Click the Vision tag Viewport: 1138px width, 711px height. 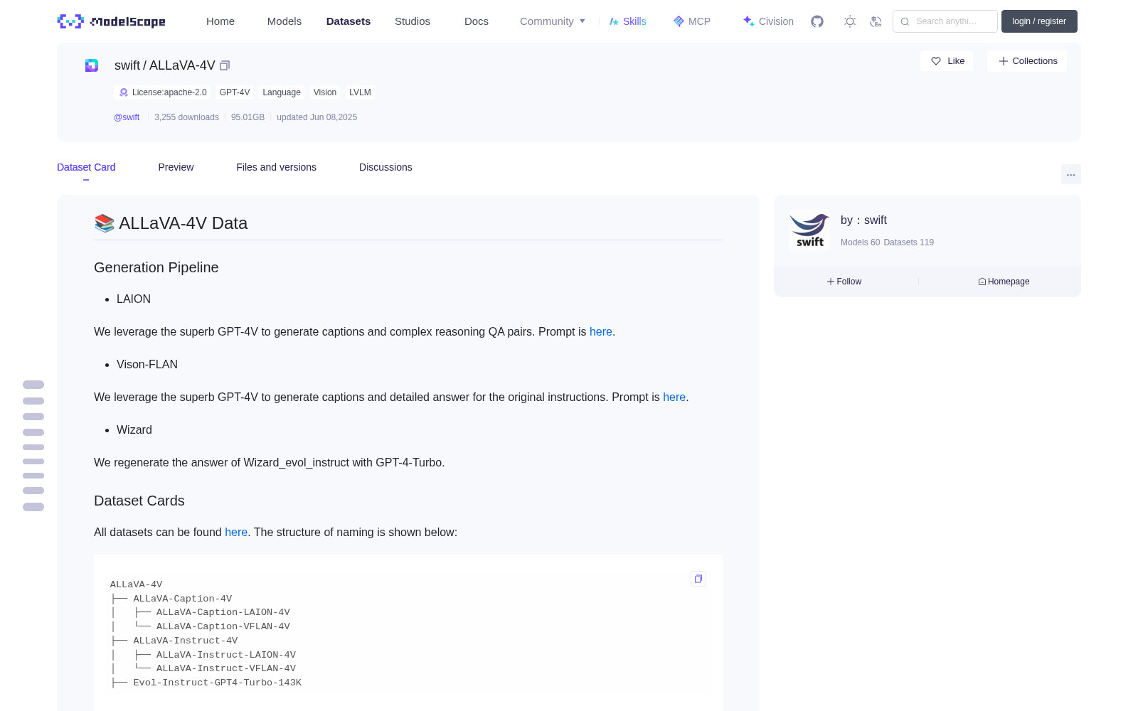pyautogui.click(x=325, y=92)
